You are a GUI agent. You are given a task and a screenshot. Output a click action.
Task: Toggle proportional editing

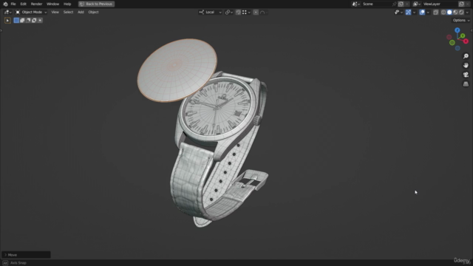[256, 12]
